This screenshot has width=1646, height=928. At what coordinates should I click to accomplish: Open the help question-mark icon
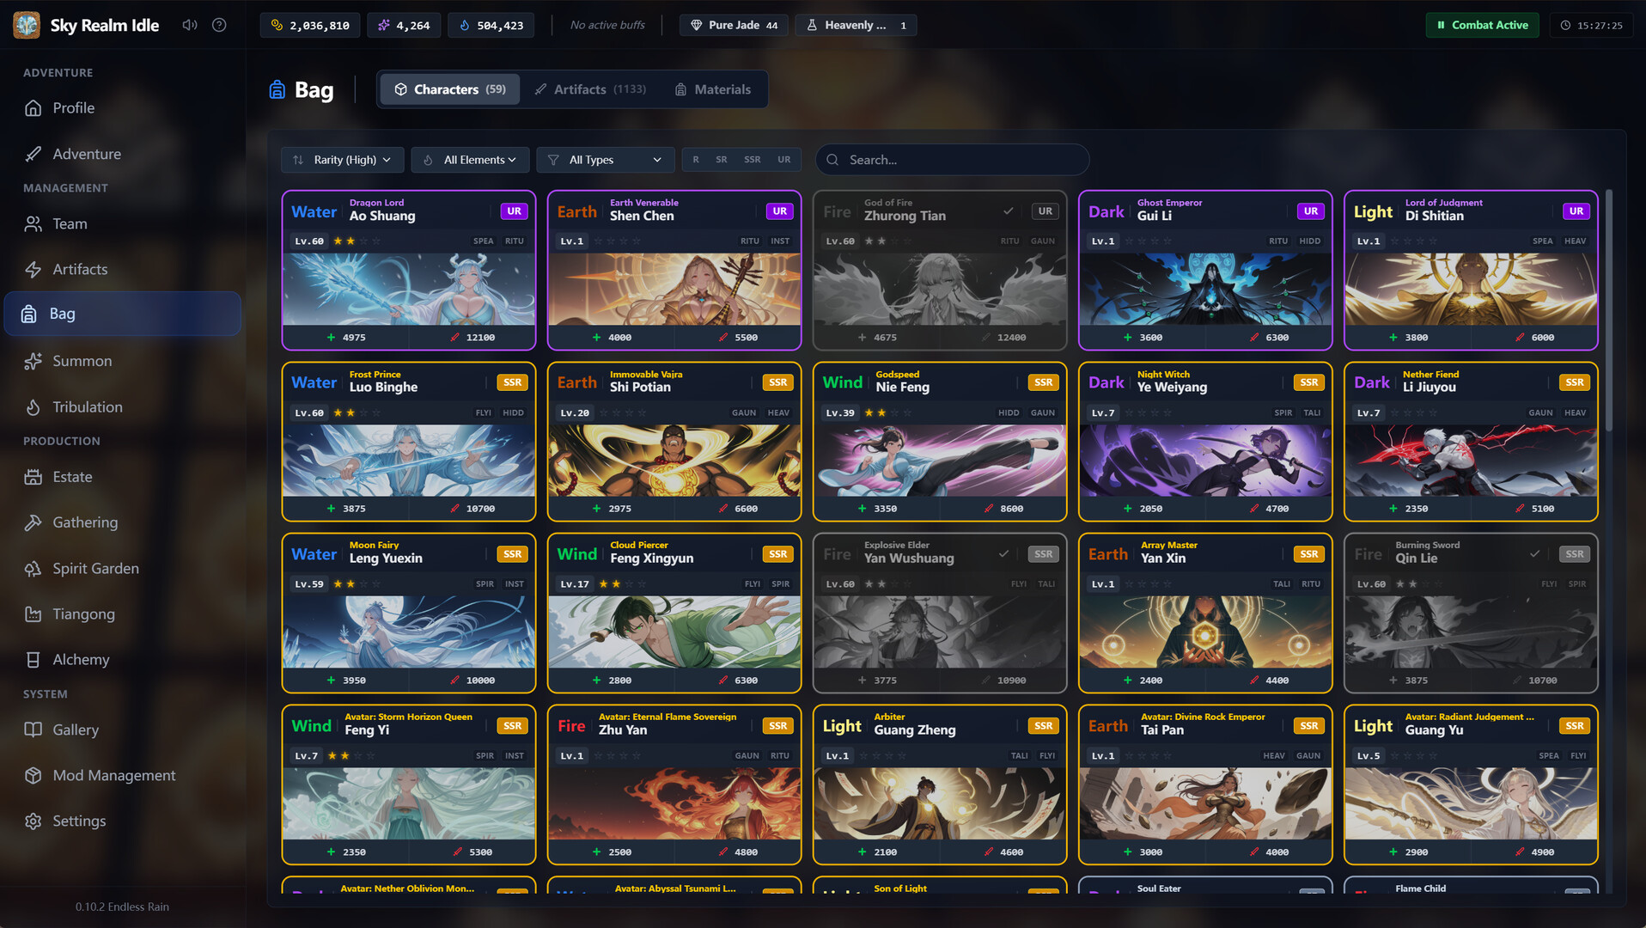click(218, 25)
